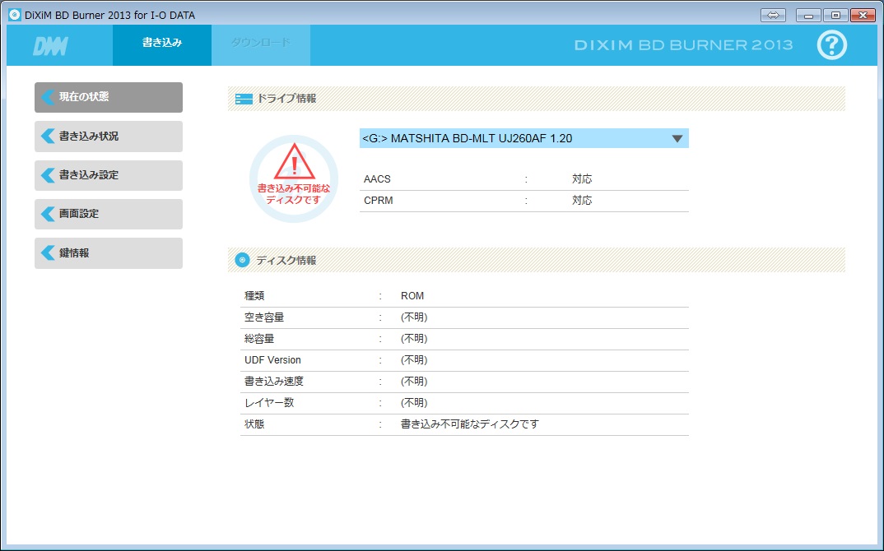
Task: Click the double-arrow button in the title bar
Action: click(773, 15)
